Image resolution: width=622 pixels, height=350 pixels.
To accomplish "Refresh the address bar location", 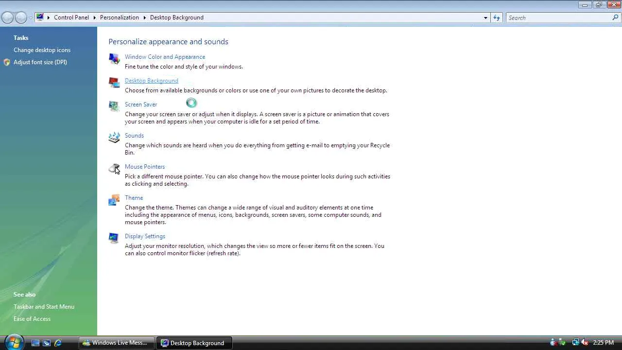I will (x=497, y=17).
